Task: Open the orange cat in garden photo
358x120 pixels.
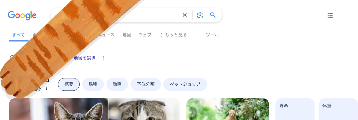Action: coord(228,109)
